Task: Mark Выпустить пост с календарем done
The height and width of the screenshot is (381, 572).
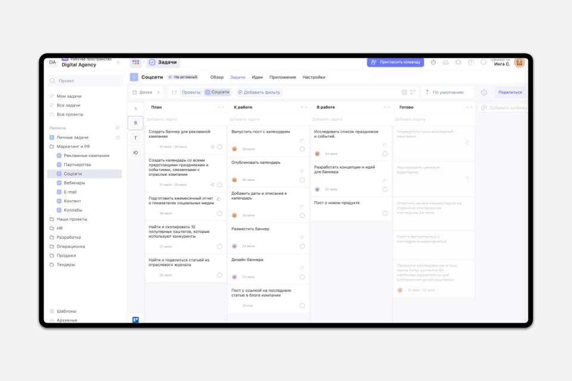Action: 303,149
